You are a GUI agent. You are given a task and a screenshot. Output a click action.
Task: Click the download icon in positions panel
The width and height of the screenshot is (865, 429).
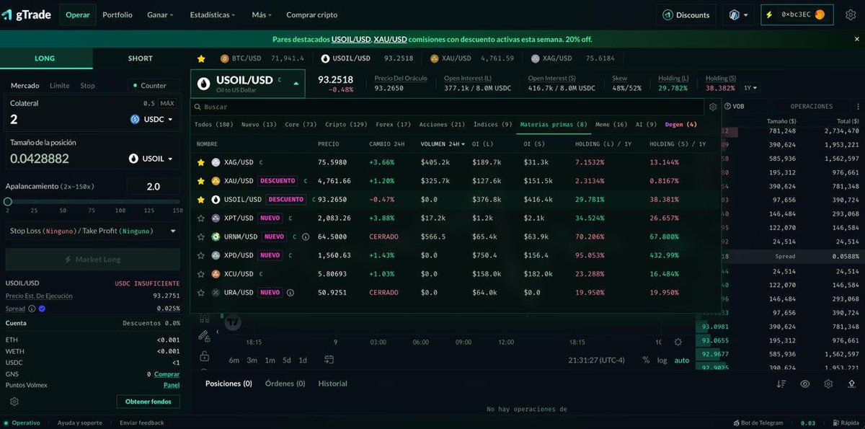click(x=852, y=384)
